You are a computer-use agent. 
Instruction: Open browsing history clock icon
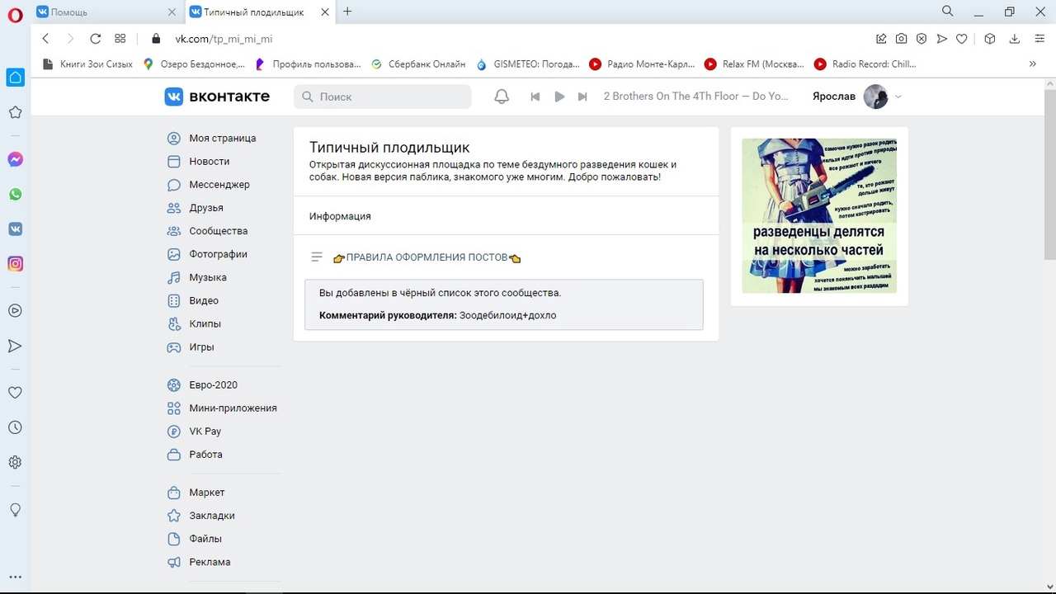15,427
